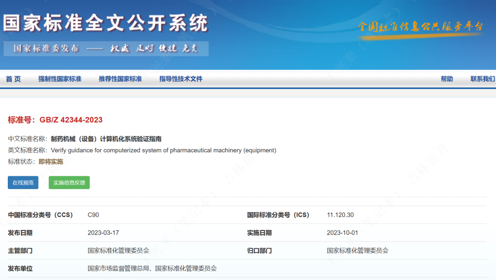Click the CCS classification value C90
Screen dimensions: 496x280
coord(93,215)
